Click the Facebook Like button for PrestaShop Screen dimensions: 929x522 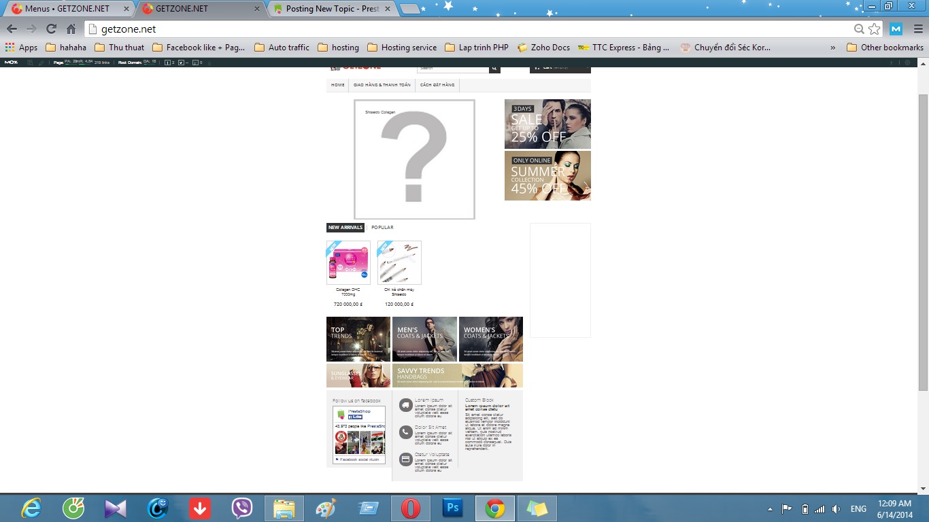tap(356, 417)
